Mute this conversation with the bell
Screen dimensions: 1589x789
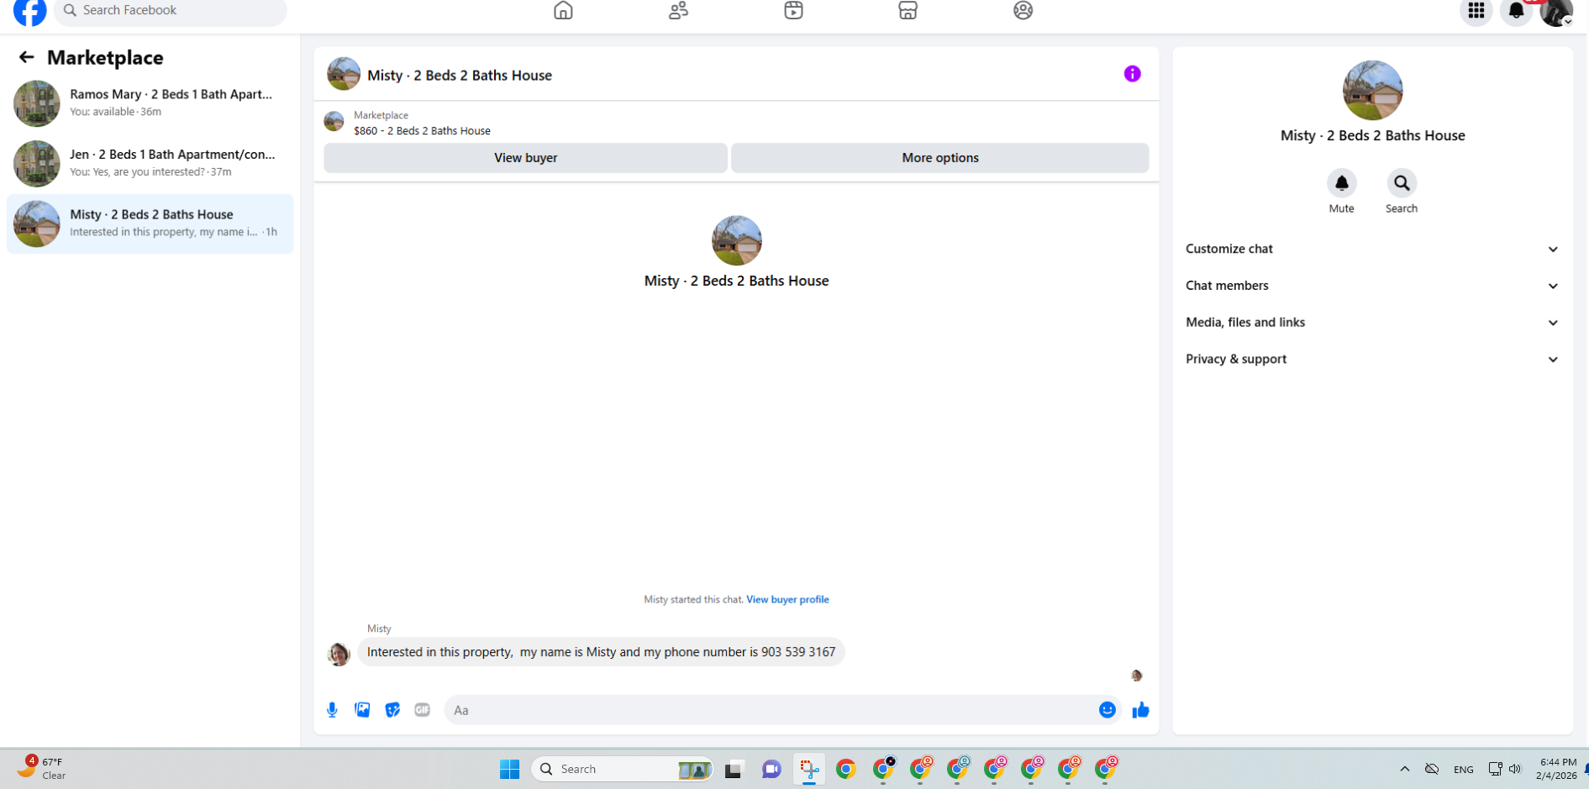point(1341,183)
